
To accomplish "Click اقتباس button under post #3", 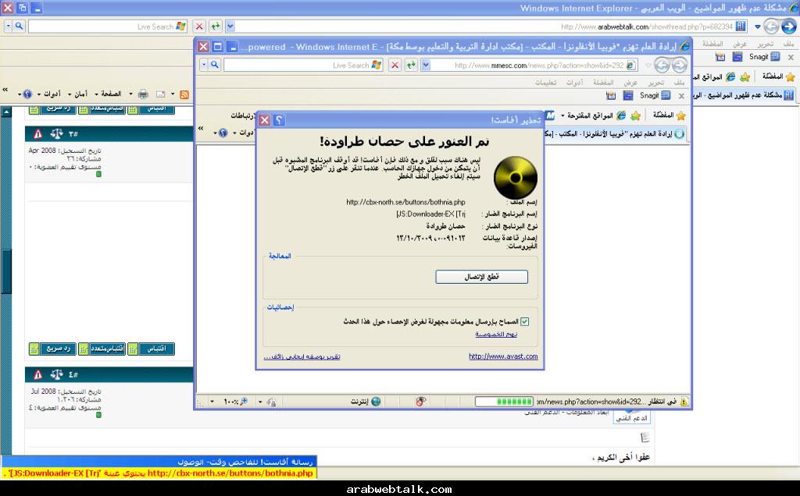I will click(151, 349).
